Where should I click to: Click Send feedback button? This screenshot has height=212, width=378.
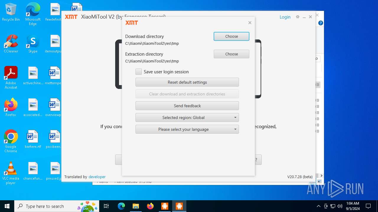pyautogui.click(x=187, y=106)
